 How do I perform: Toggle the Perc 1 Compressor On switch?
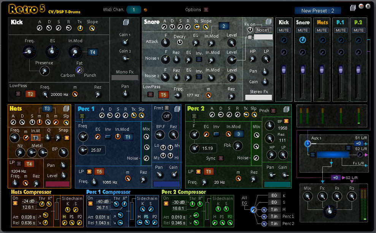click(x=90, y=203)
